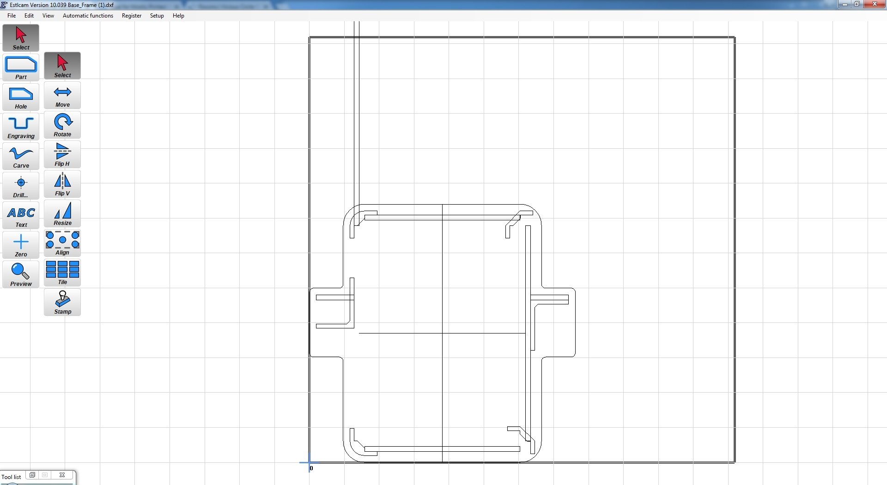Restore the Tool list panel
This screenshot has width=887, height=485.
tap(32, 475)
